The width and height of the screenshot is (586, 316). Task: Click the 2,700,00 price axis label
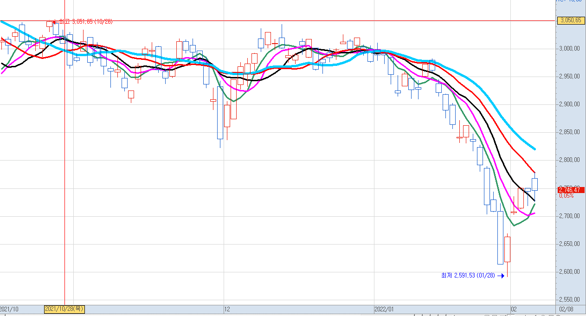pos(570,216)
